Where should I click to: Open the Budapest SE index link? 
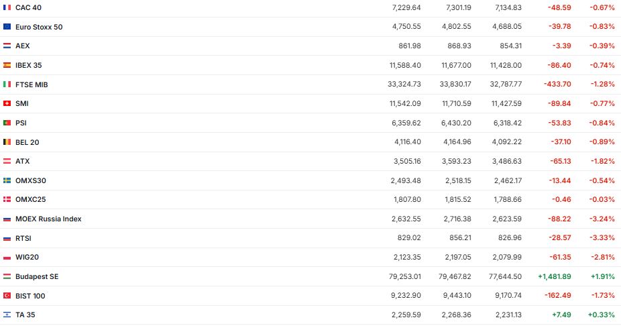(x=37, y=276)
